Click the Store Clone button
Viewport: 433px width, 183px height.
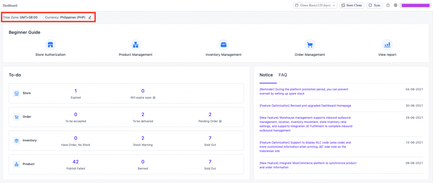click(352, 5)
